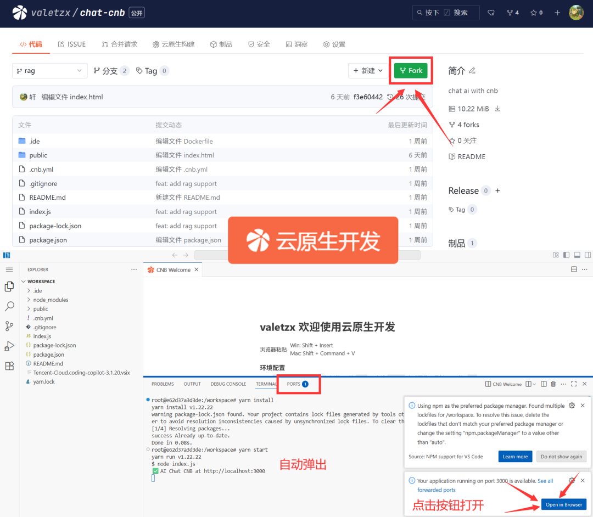Open the 设置 tab
The height and width of the screenshot is (517, 593).
coord(334,44)
